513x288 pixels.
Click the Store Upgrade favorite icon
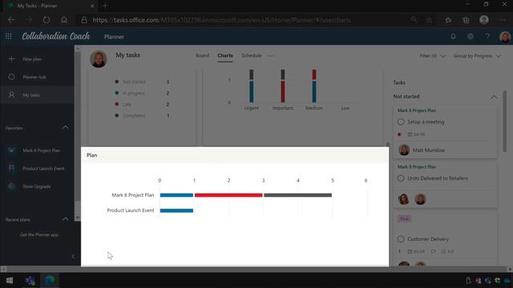point(11,186)
